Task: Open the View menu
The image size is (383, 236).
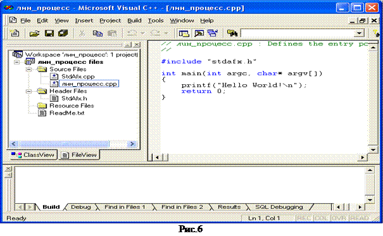Action: 61,21
